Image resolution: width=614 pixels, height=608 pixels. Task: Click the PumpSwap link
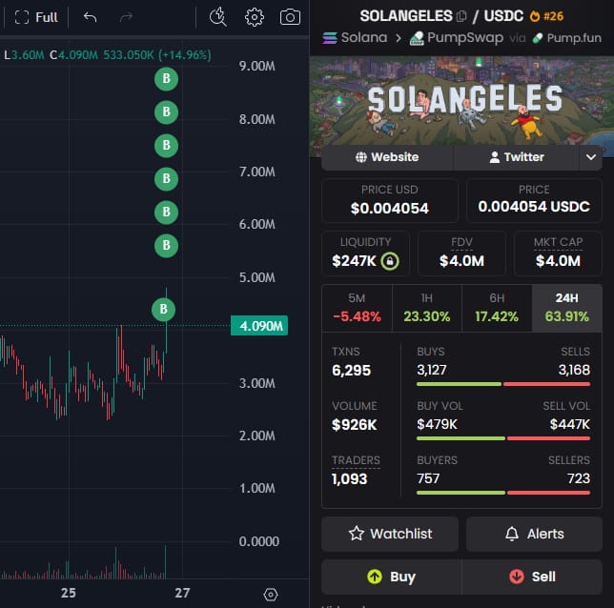point(457,38)
